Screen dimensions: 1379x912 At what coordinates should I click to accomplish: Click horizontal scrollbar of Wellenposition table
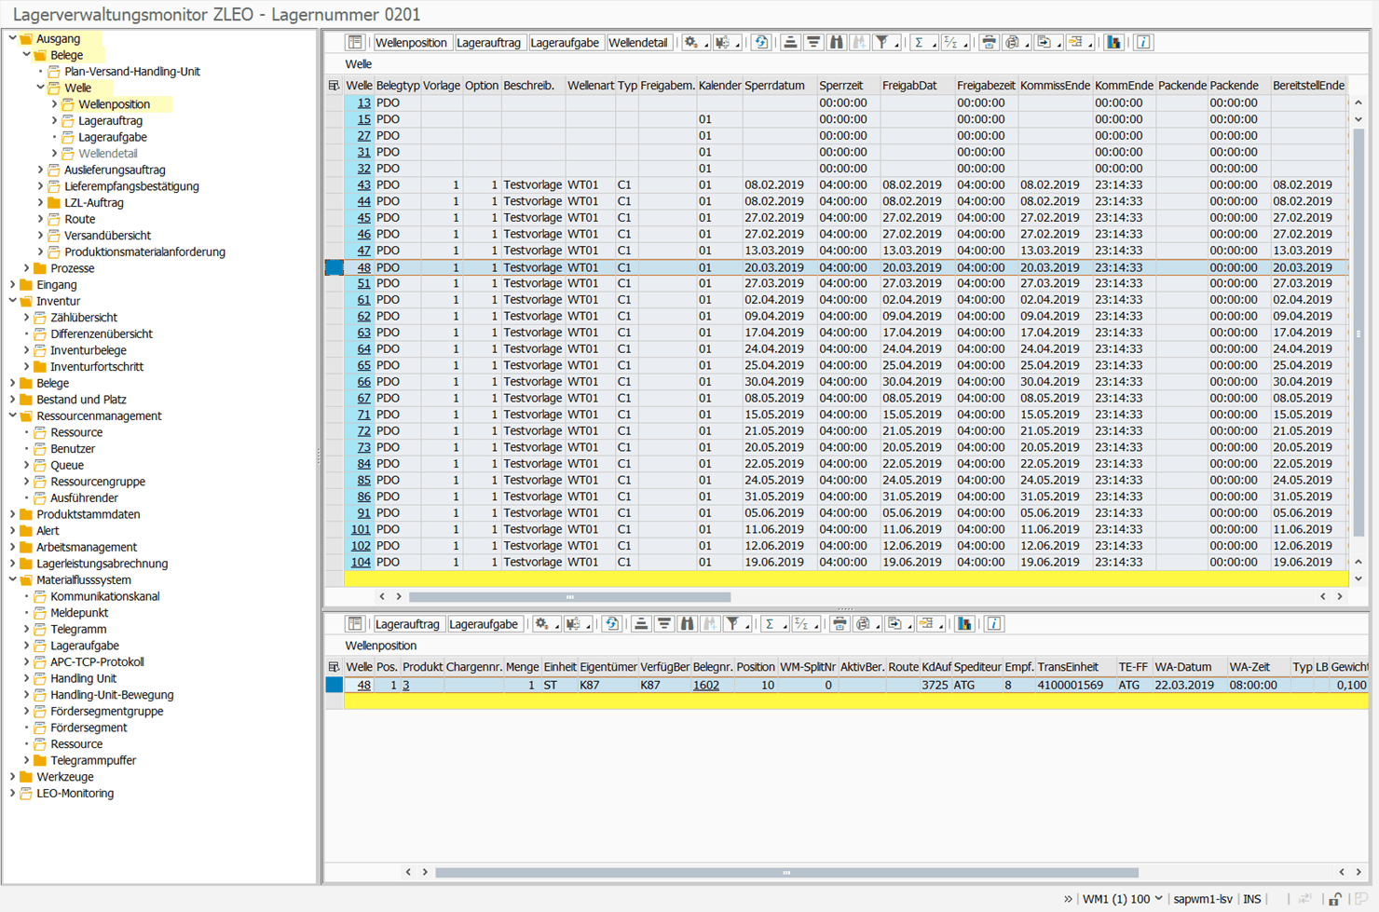click(786, 873)
